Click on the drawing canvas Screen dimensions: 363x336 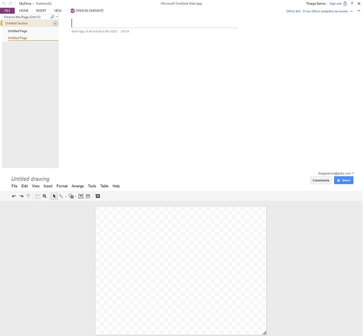click(181, 270)
